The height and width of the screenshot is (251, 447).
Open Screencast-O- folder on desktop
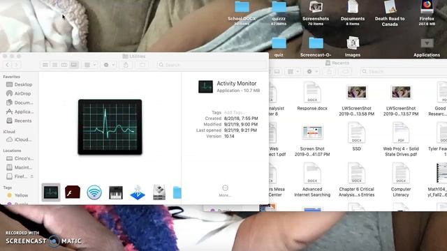pyautogui.click(x=316, y=47)
